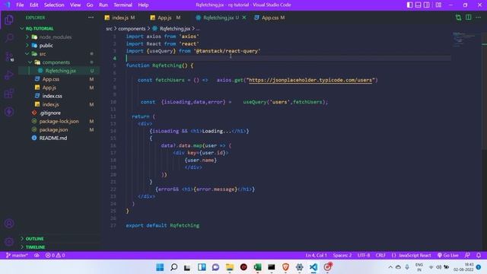Open the View menu
Viewport: 487px width, 274px height.
pyautogui.click(x=75, y=5)
